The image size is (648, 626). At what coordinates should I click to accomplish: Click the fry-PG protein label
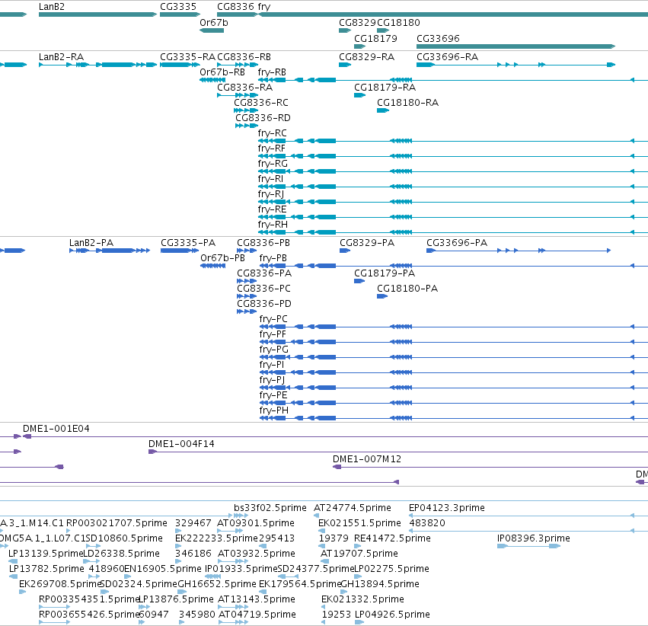pos(274,350)
